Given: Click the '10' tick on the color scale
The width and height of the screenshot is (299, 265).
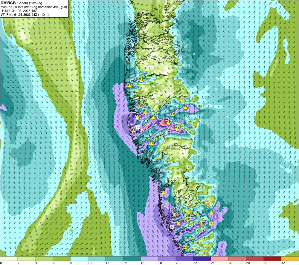Looking at the screenshot, I should tap(90, 263).
